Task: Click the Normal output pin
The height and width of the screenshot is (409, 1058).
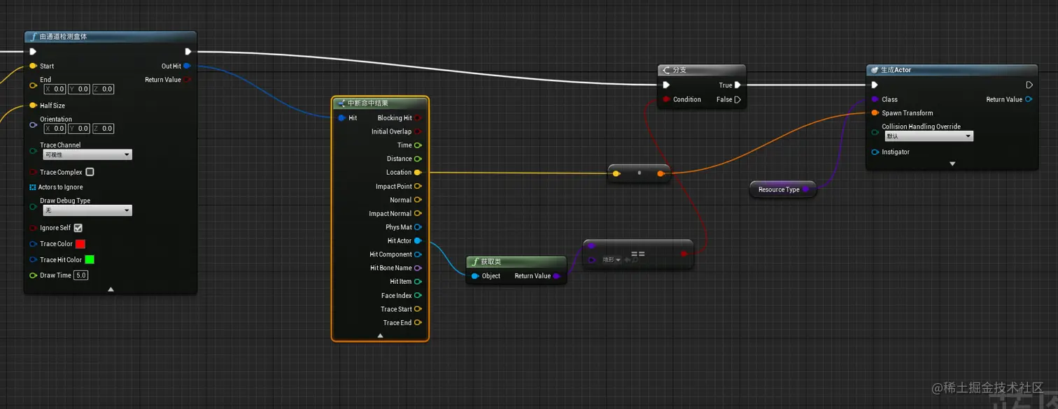Action: tap(418, 200)
